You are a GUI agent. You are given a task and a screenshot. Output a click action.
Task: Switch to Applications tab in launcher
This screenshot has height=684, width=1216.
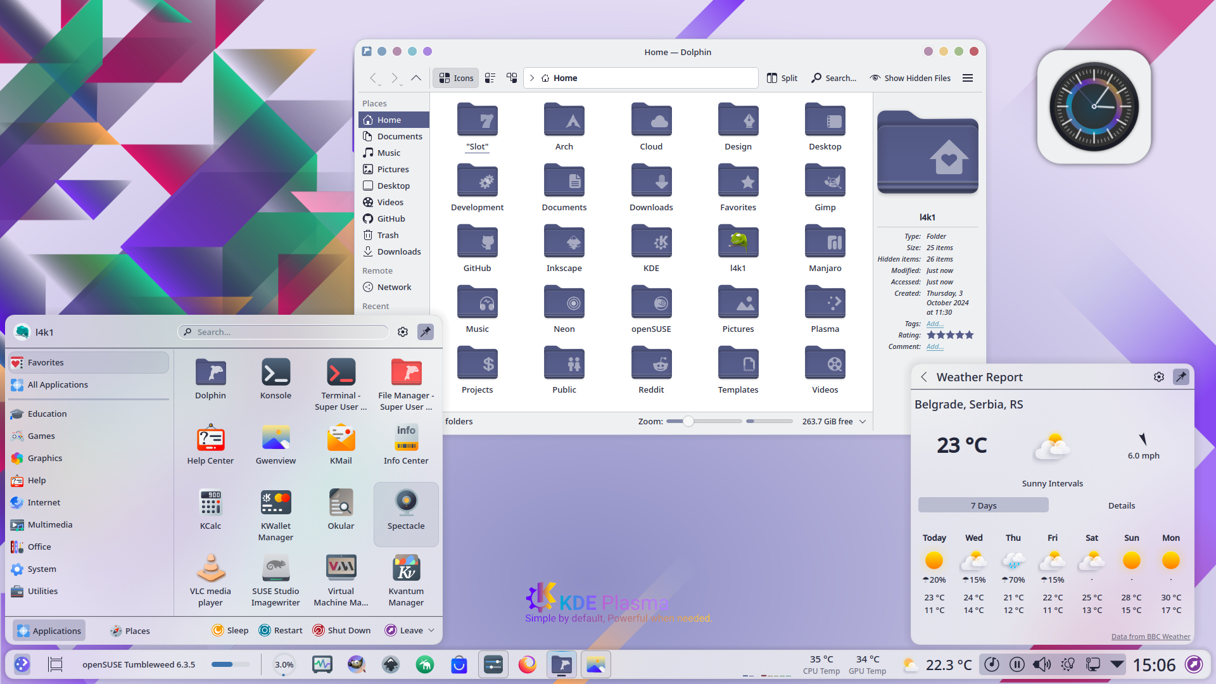pyautogui.click(x=49, y=630)
